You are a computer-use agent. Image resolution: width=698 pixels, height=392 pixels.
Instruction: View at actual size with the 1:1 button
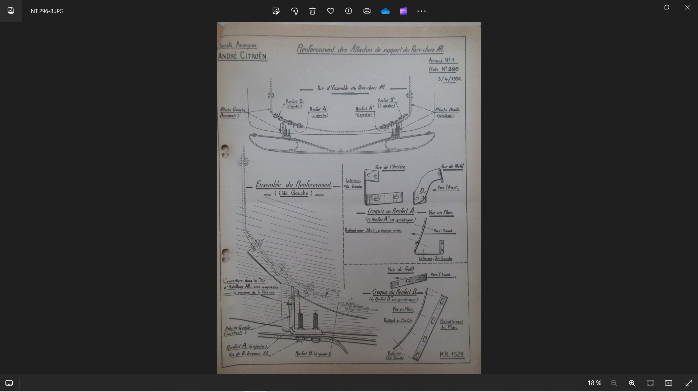(669, 383)
